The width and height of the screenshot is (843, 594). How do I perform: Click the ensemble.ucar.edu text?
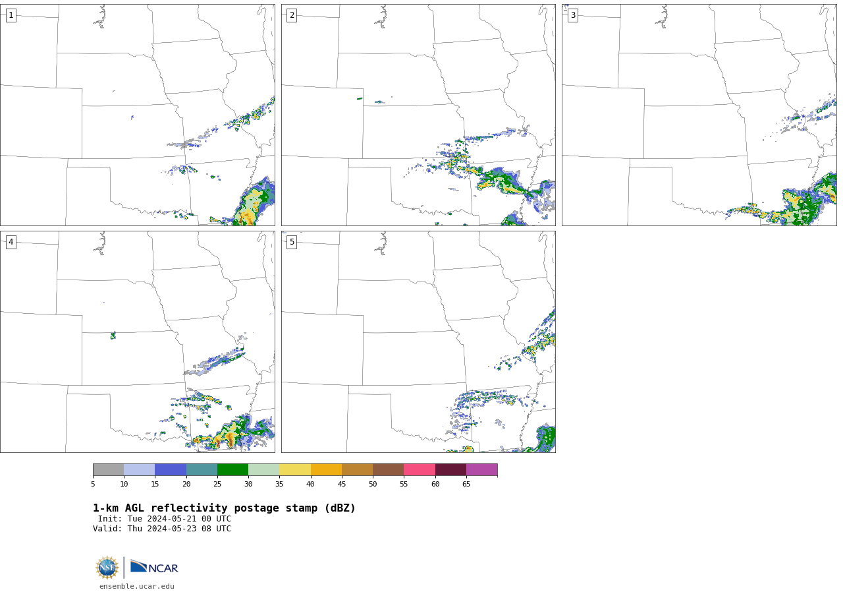coord(137,586)
